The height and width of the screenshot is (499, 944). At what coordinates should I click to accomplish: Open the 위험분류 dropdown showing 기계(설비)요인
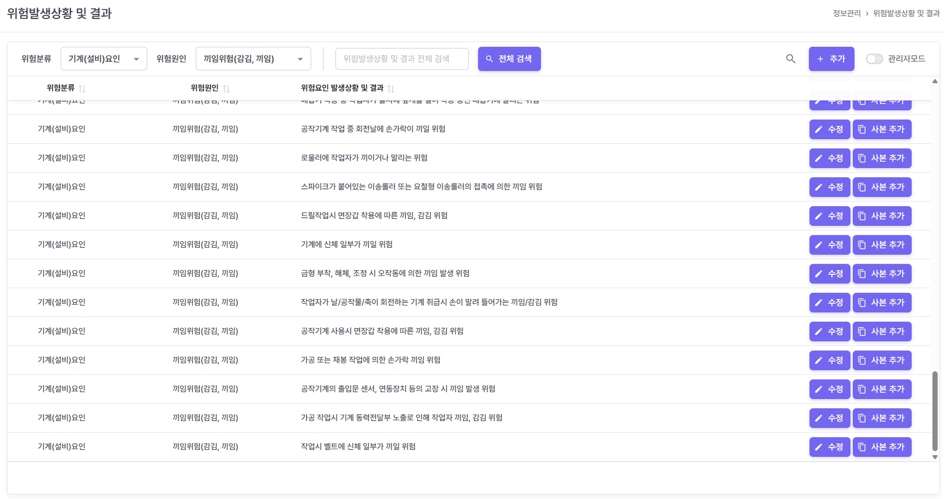click(104, 59)
